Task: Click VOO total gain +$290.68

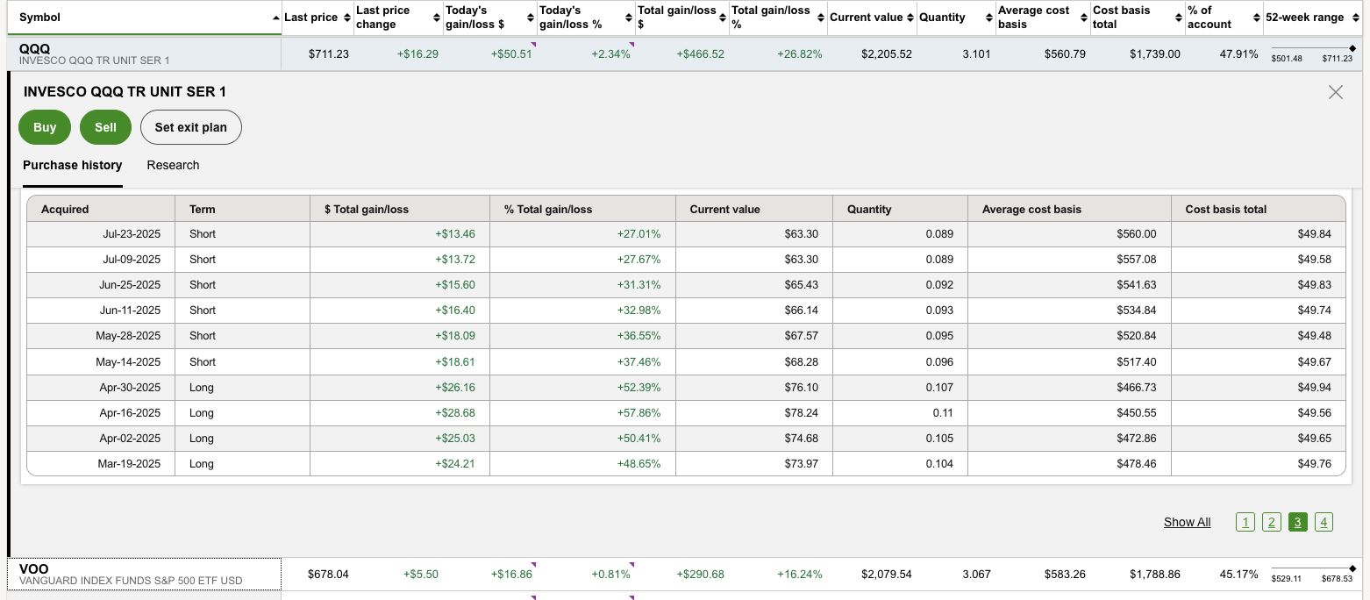Action: click(701, 575)
